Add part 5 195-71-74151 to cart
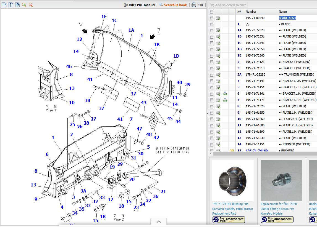 [218, 87]
